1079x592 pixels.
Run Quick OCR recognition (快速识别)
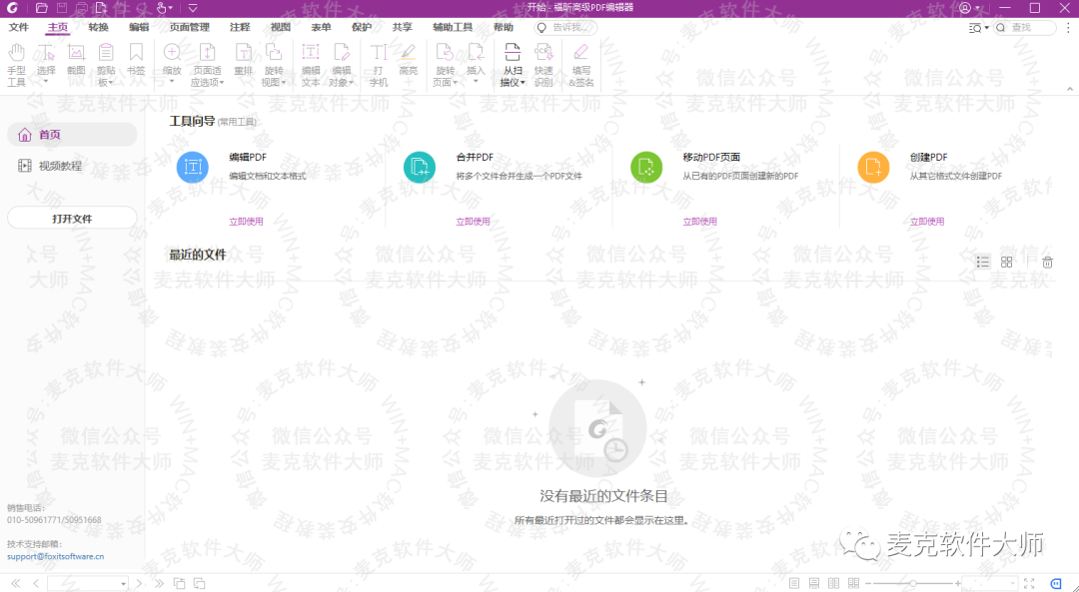tap(543, 65)
